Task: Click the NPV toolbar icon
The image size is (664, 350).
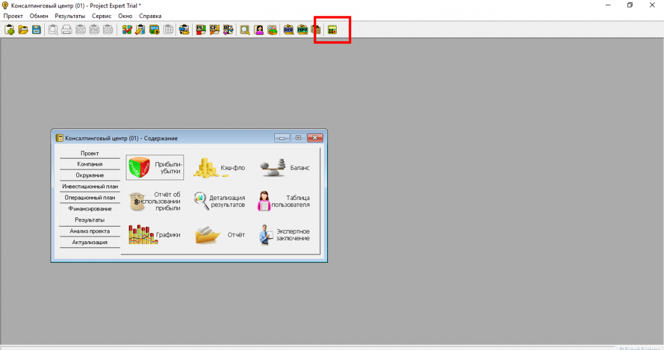Action: tap(302, 30)
